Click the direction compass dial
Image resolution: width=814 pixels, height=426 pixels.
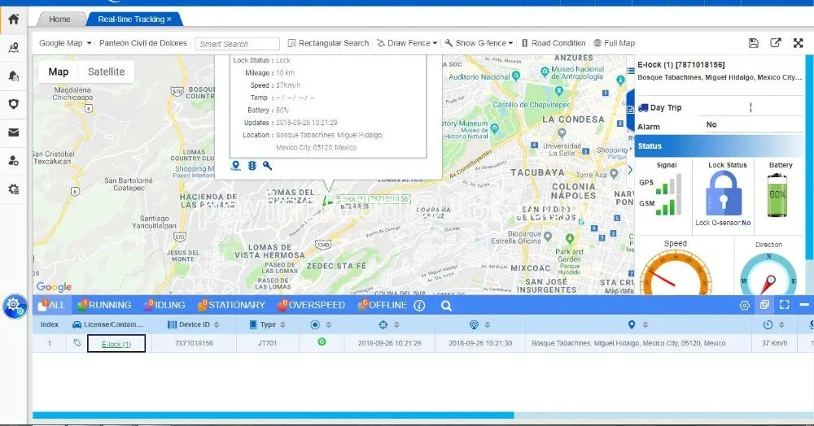click(768, 275)
